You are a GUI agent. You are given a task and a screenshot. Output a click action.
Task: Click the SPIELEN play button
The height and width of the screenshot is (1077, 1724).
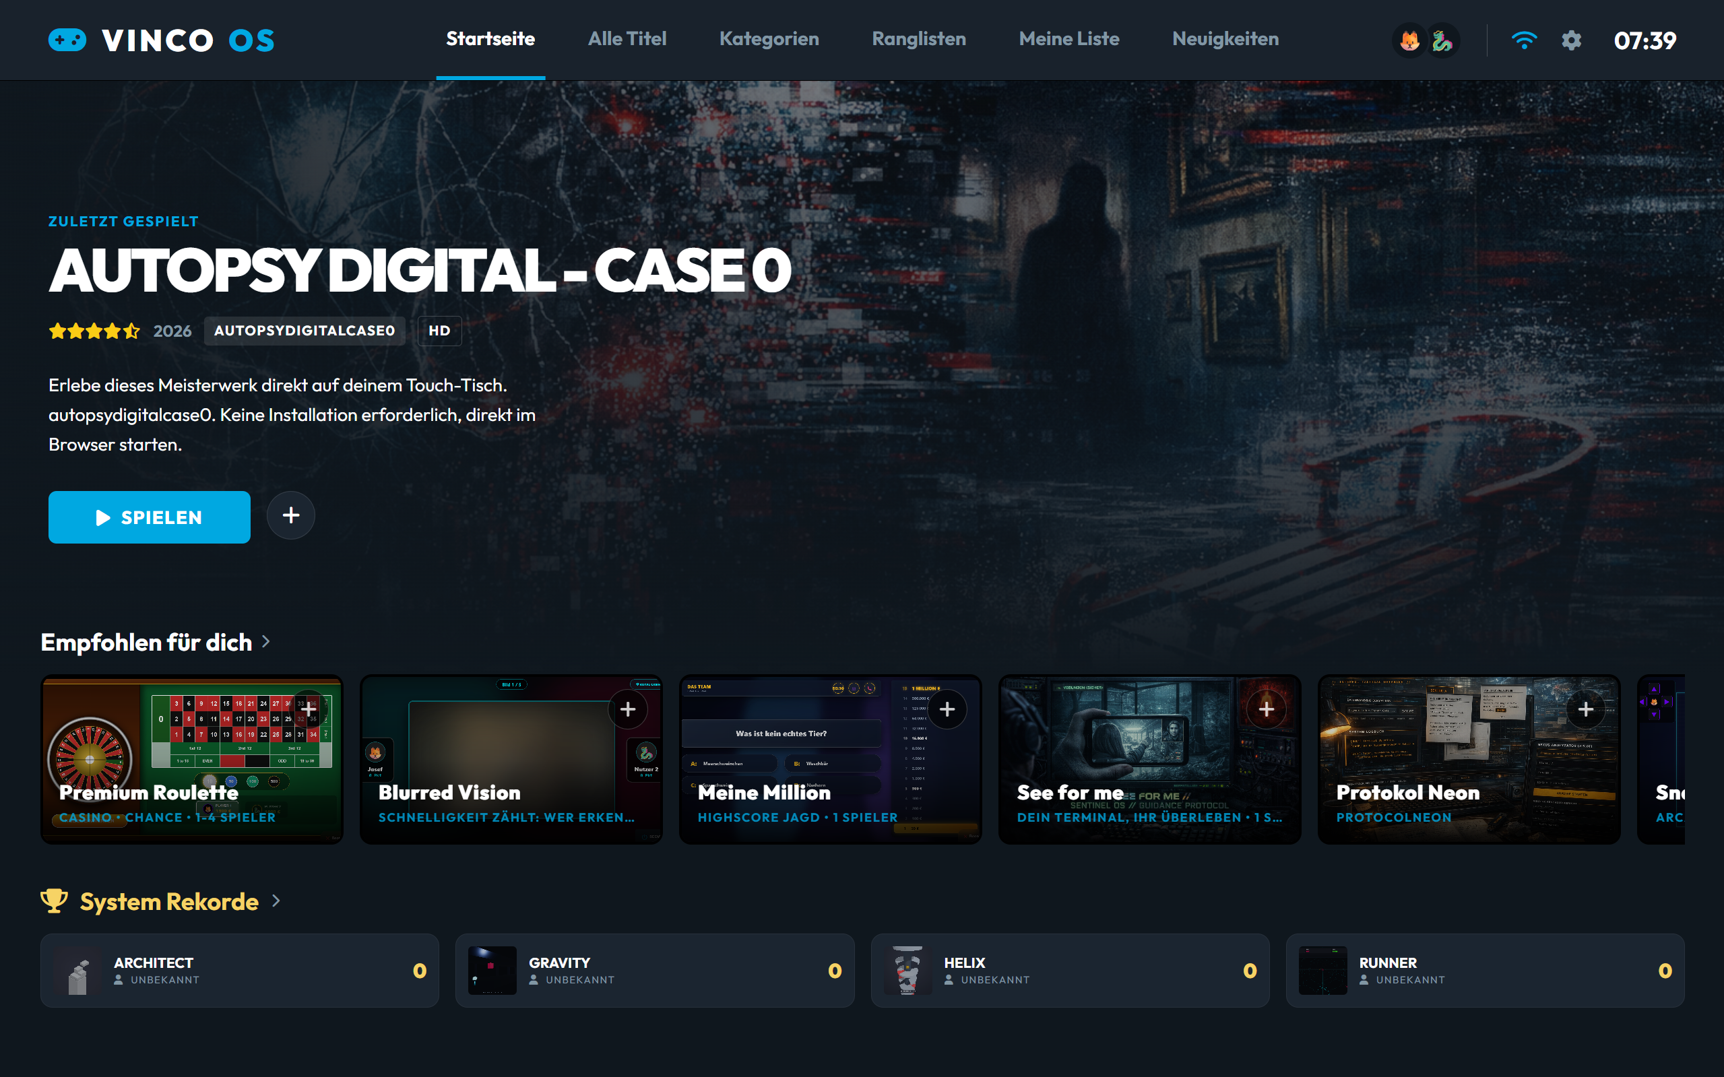(149, 517)
